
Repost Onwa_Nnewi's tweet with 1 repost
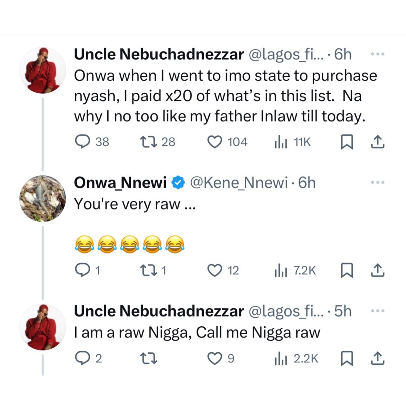[146, 270]
